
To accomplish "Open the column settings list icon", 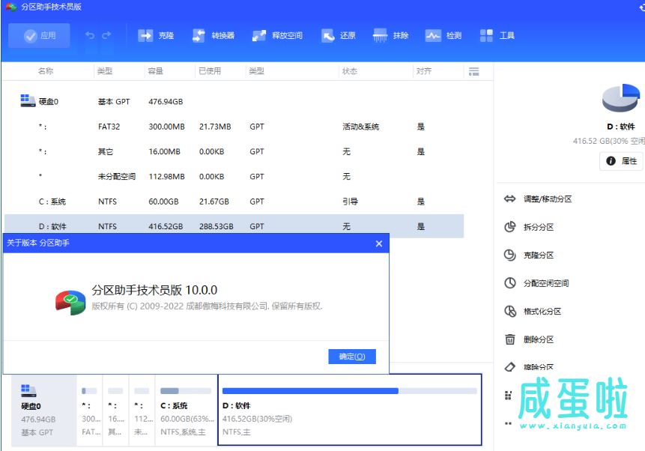I will pos(474,72).
